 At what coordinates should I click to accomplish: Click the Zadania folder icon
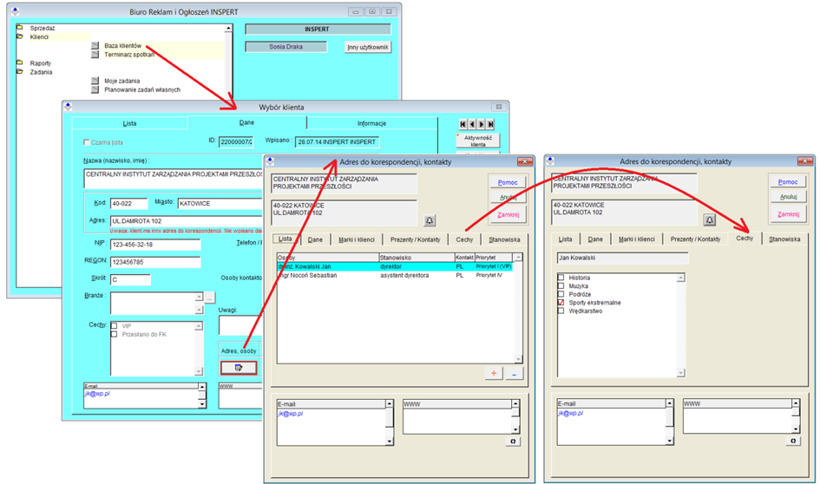19,72
